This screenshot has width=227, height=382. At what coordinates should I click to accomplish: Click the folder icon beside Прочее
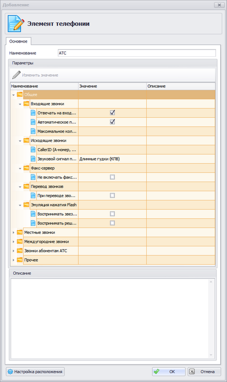tap(20, 260)
